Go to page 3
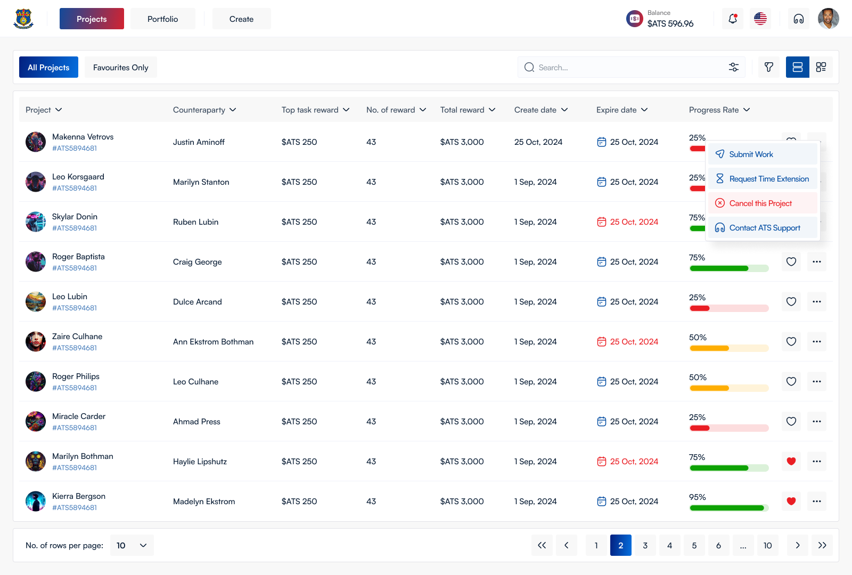 645,545
